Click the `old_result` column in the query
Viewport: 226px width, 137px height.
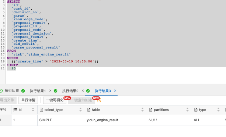click(x=24, y=44)
